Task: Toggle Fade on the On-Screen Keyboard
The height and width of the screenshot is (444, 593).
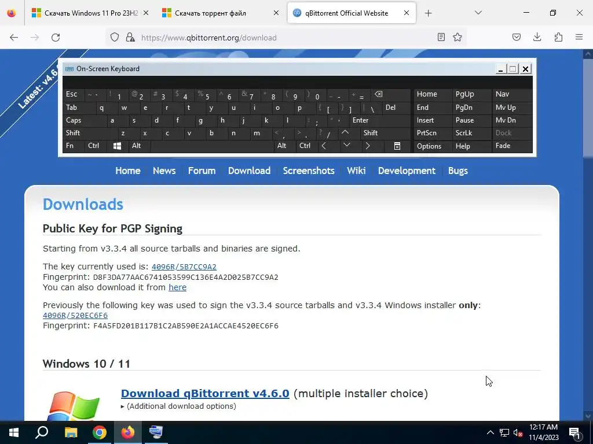Action: coord(512,146)
